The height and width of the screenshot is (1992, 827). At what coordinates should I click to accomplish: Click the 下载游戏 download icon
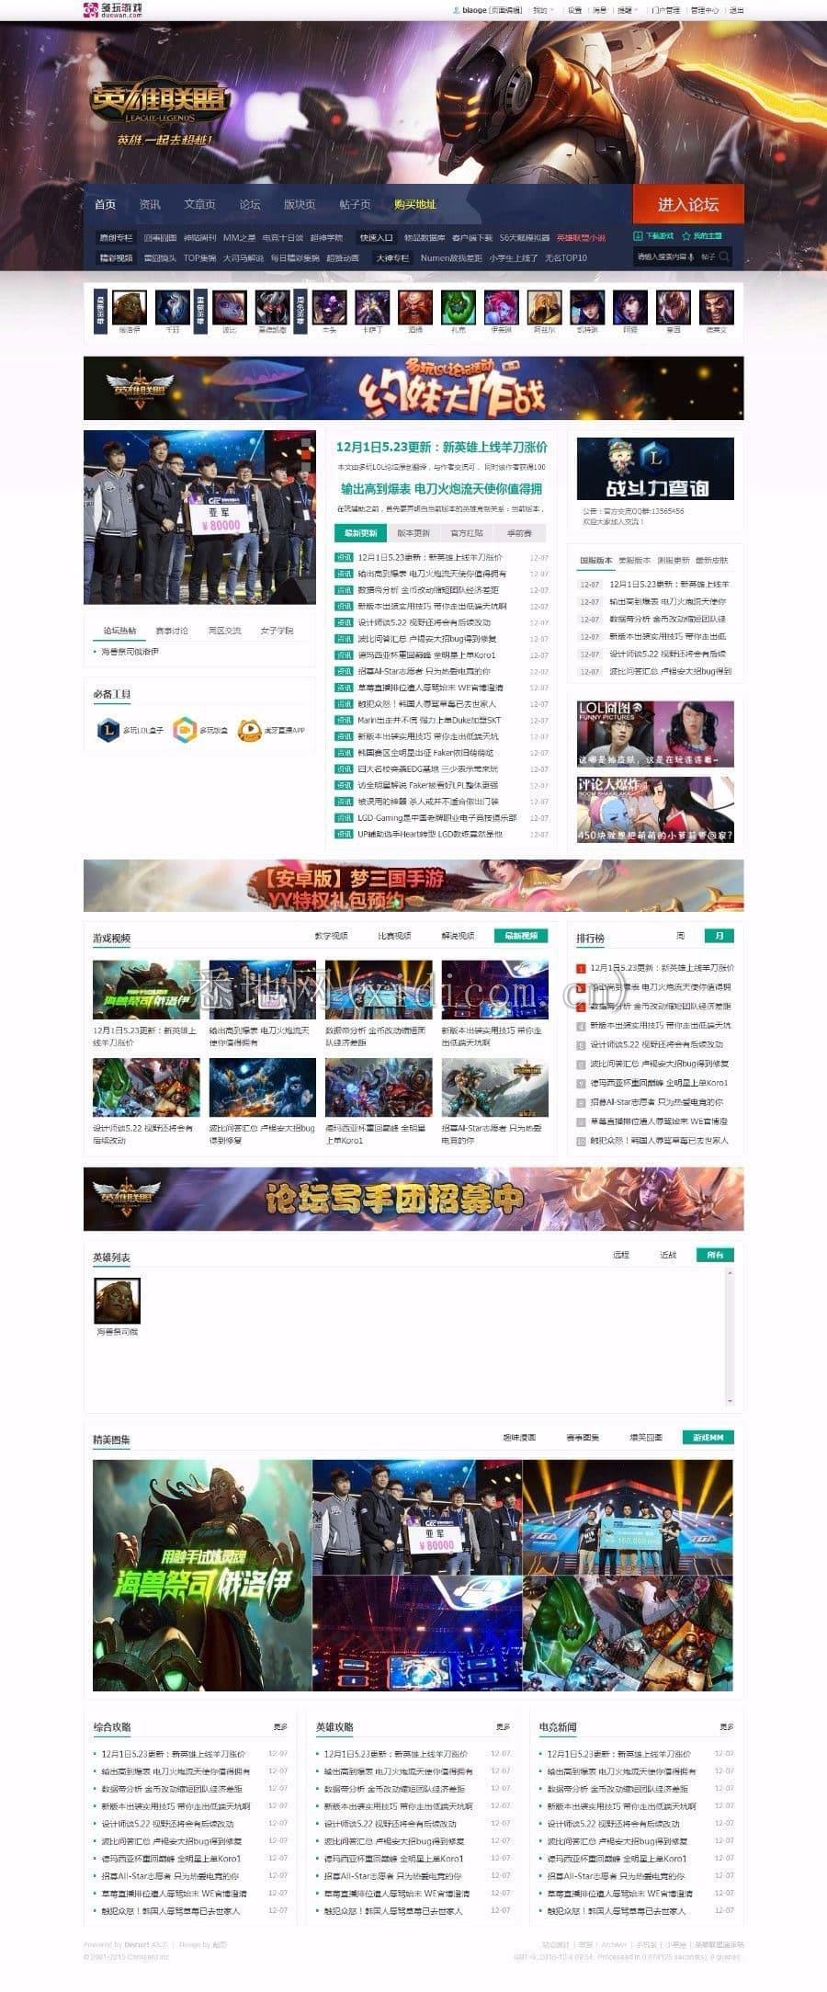pos(640,236)
